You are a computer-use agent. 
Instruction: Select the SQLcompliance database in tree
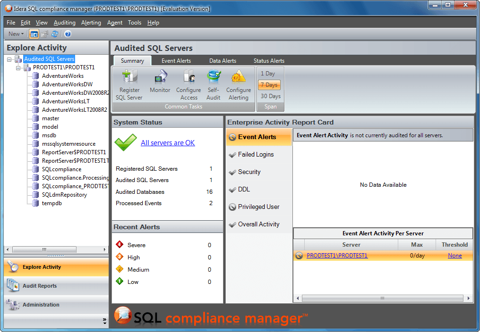pos(61,169)
